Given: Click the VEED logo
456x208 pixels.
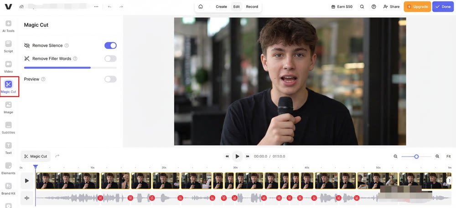Looking at the screenshot, I should click(8, 7).
